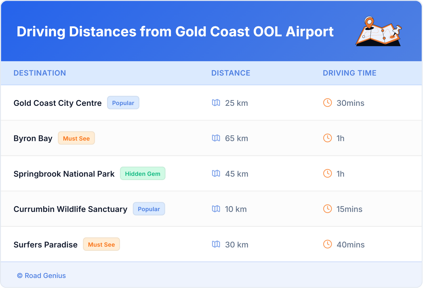This screenshot has height=288, width=423.
Task: Select the DESTINATION column header
Action: pyautogui.click(x=40, y=73)
